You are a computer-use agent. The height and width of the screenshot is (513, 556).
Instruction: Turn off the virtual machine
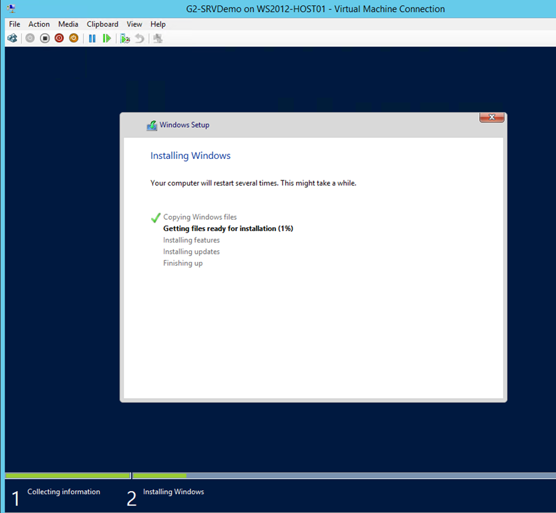click(44, 38)
